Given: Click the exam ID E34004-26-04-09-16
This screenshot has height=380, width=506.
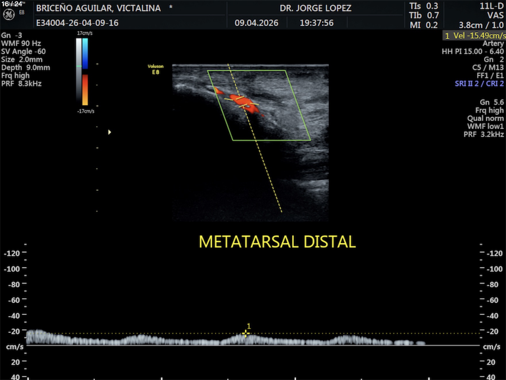Looking at the screenshot, I should (x=77, y=23).
